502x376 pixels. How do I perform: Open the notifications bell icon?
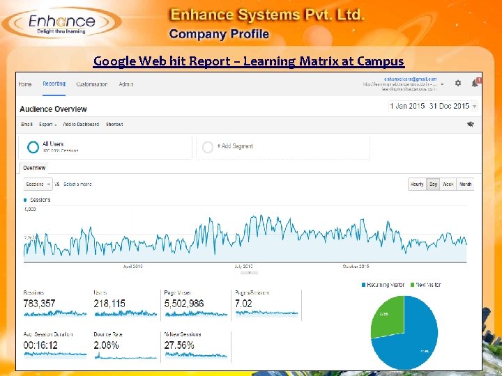coord(476,83)
